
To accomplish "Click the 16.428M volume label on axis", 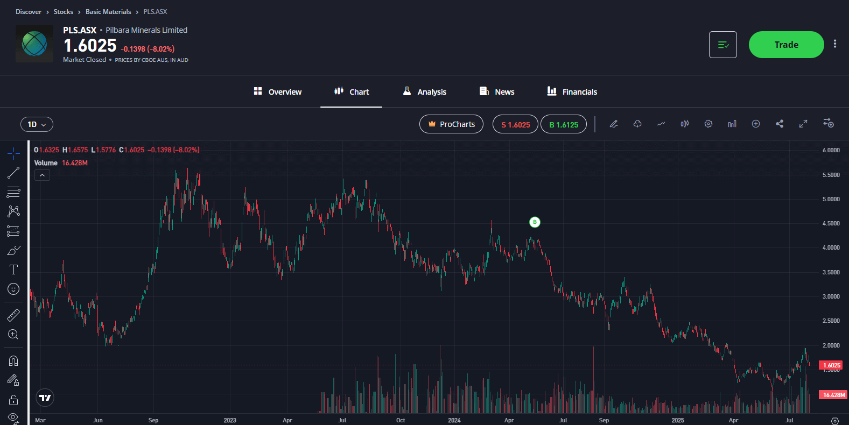I will (833, 395).
